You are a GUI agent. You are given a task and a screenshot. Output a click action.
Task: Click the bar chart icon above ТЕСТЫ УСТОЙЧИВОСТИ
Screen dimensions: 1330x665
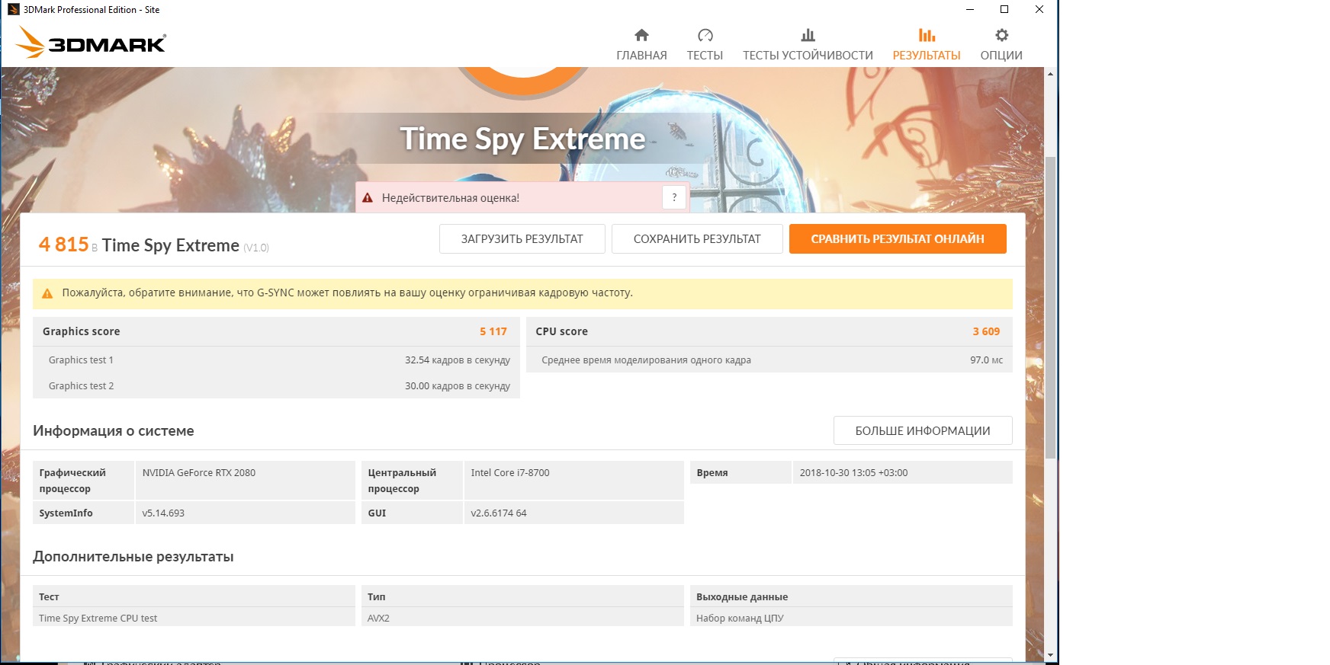click(808, 35)
